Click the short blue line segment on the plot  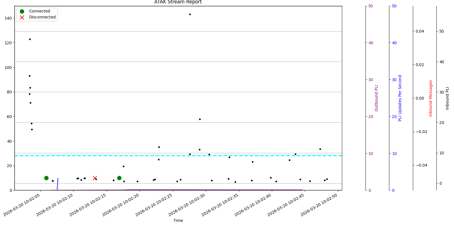coord(58,184)
